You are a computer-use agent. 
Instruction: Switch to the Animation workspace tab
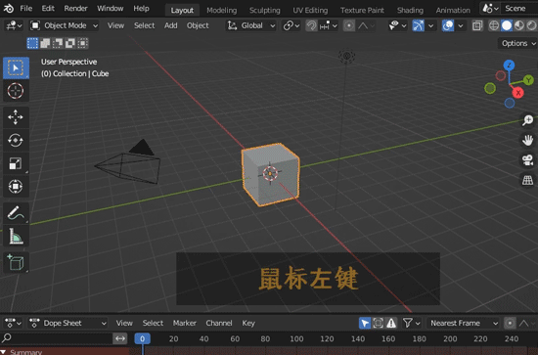[453, 11]
